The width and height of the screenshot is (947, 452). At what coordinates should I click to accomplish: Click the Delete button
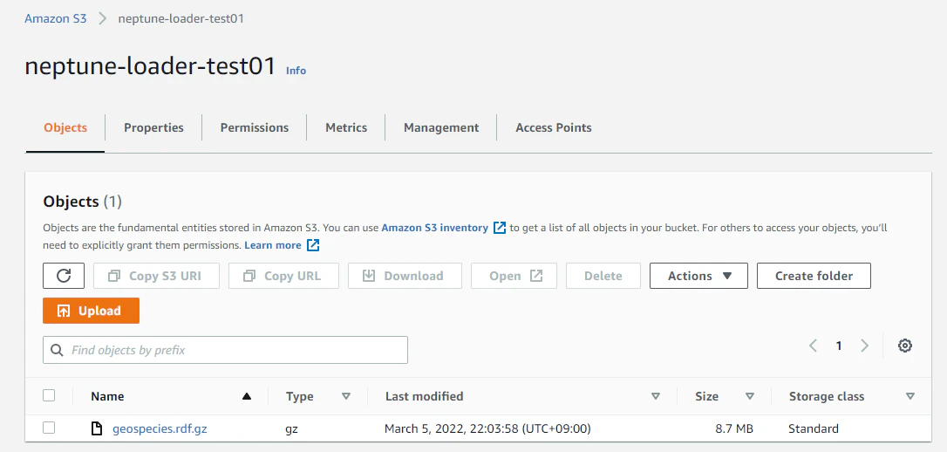[603, 276]
